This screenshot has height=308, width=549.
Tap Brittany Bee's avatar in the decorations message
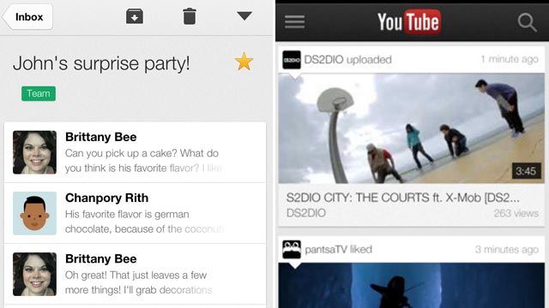point(34,274)
